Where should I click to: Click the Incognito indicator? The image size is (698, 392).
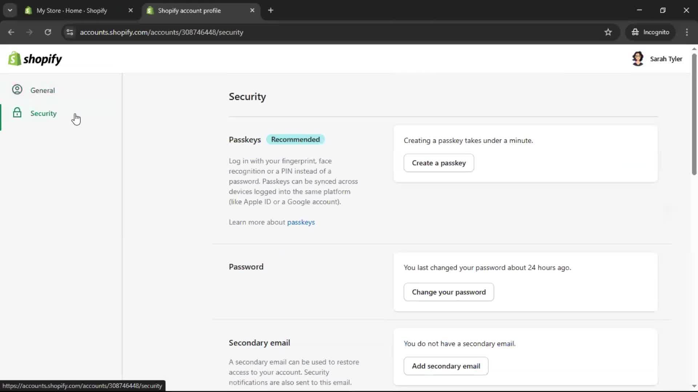tap(650, 32)
